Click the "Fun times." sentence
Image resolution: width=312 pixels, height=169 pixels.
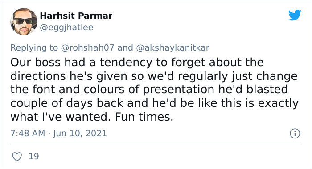click(144, 117)
